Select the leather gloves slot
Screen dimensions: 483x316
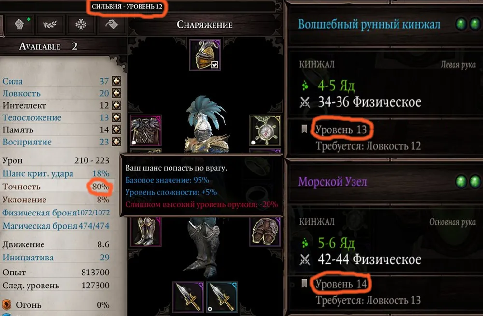click(265, 232)
